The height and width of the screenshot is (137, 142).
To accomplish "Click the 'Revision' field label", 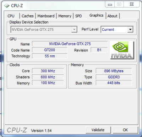I will (81, 50).
